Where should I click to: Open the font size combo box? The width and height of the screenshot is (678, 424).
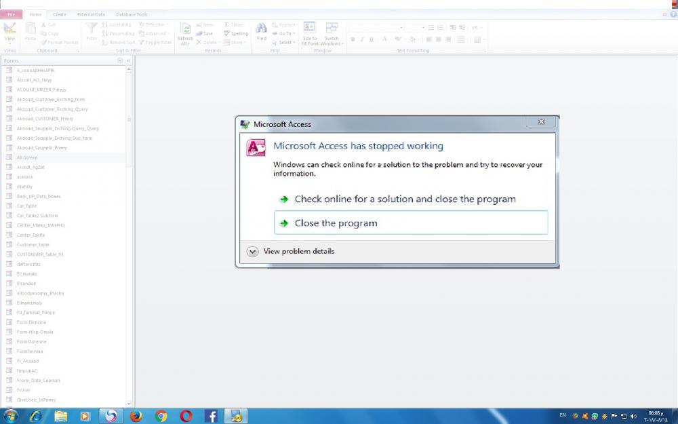(x=416, y=28)
